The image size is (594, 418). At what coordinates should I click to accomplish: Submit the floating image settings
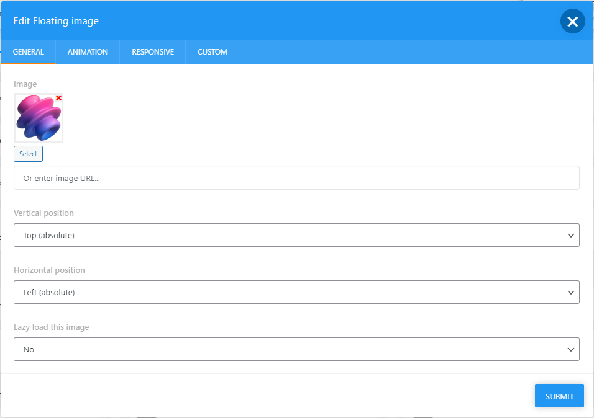pyautogui.click(x=559, y=396)
